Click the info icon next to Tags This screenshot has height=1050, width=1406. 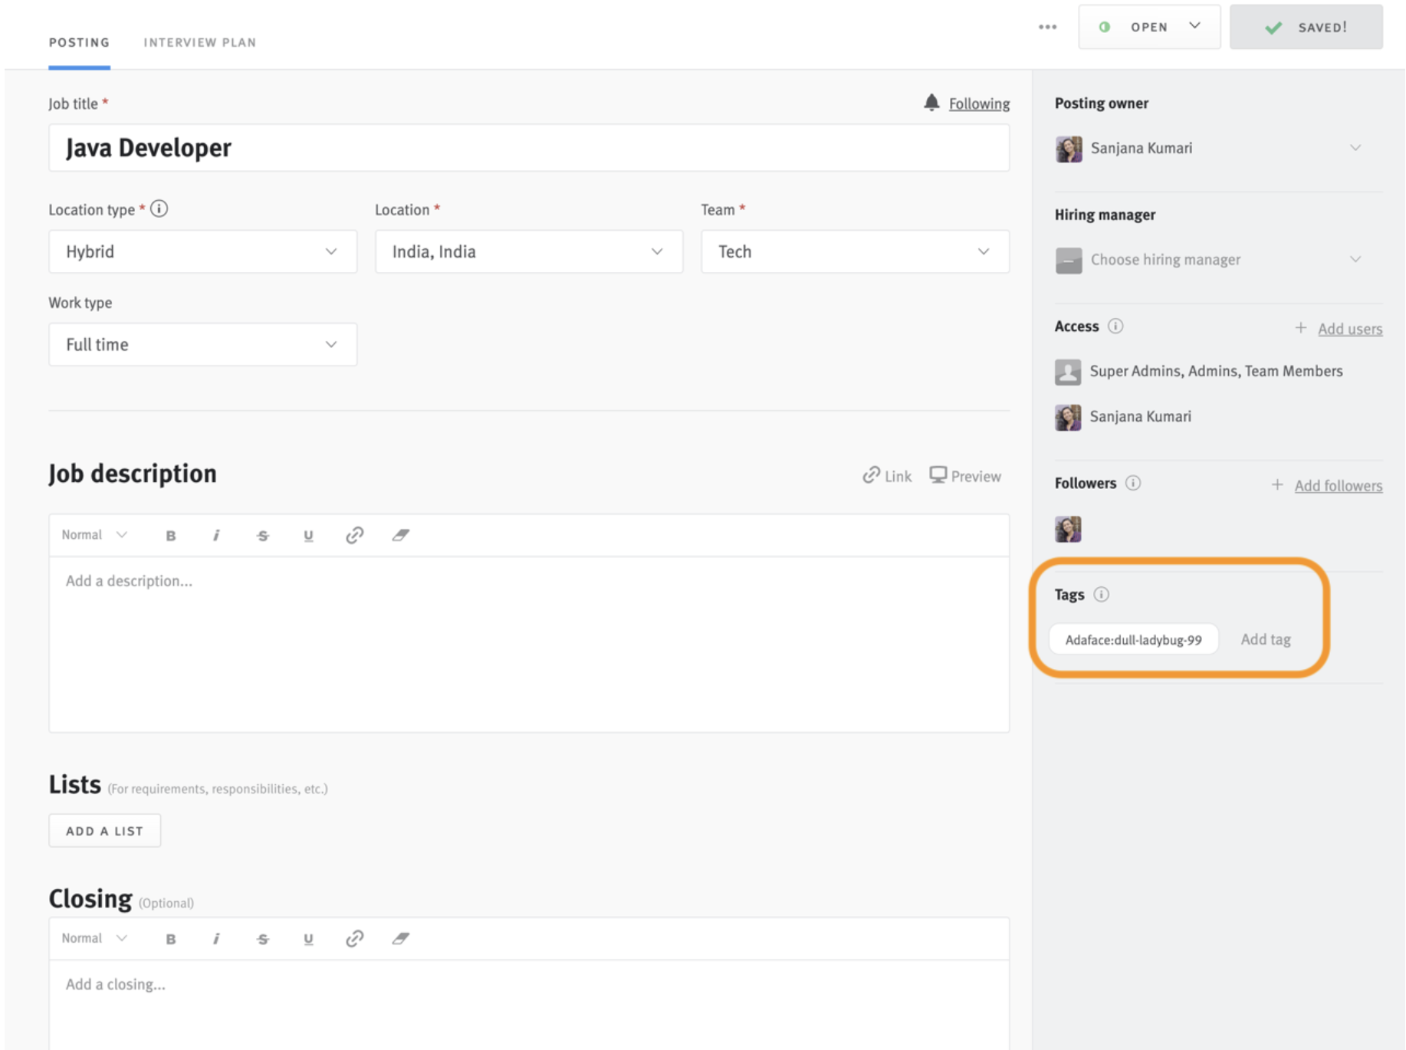[1104, 594]
